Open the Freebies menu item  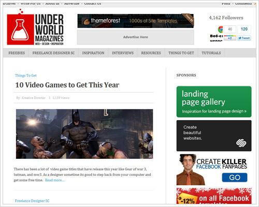point(17,53)
